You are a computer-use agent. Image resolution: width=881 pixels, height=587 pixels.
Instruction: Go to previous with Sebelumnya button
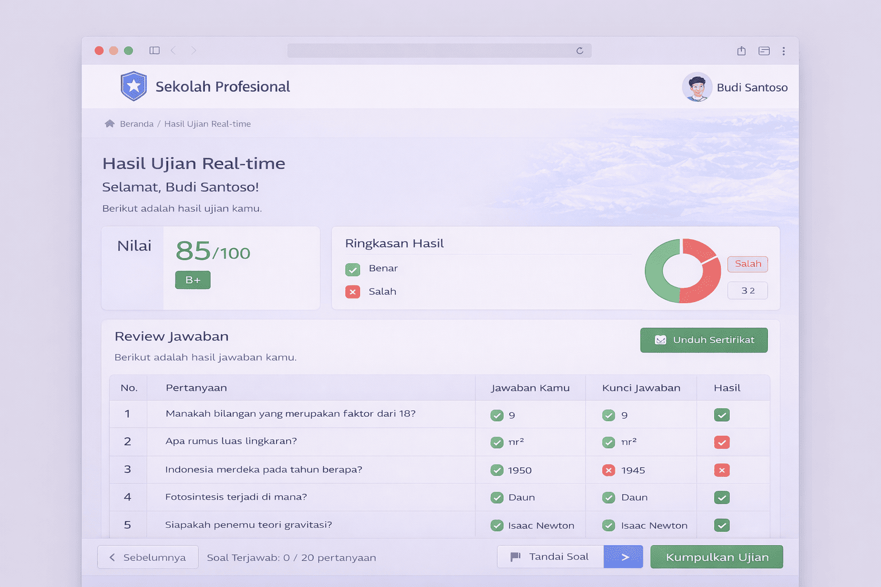coord(148,557)
